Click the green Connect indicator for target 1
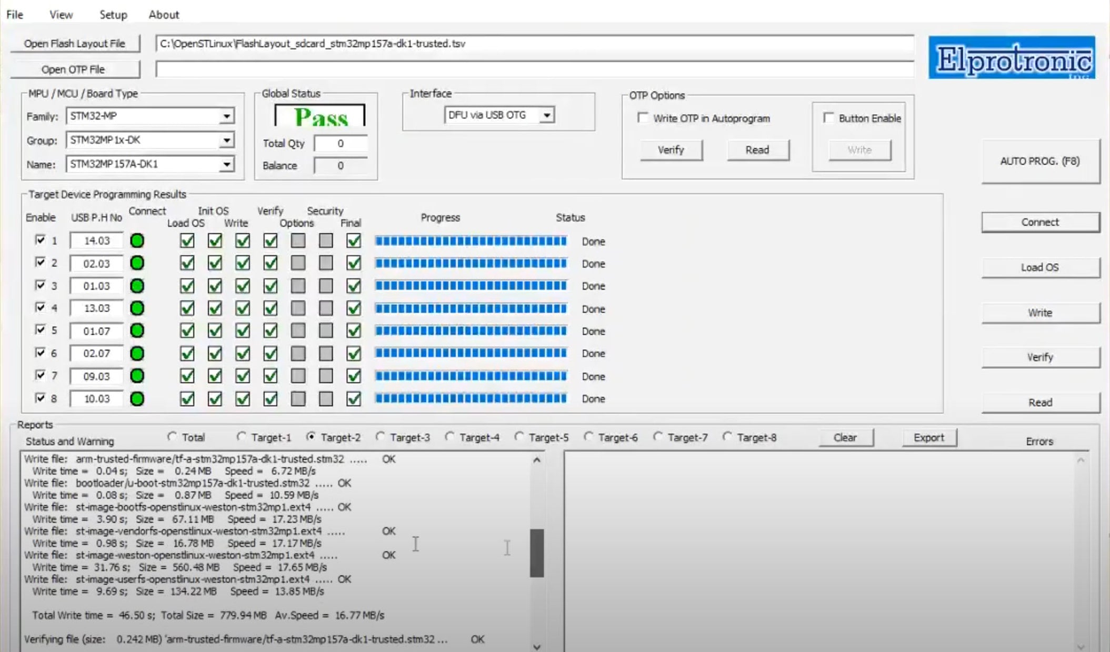The height and width of the screenshot is (652, 1110). (137, 240)
